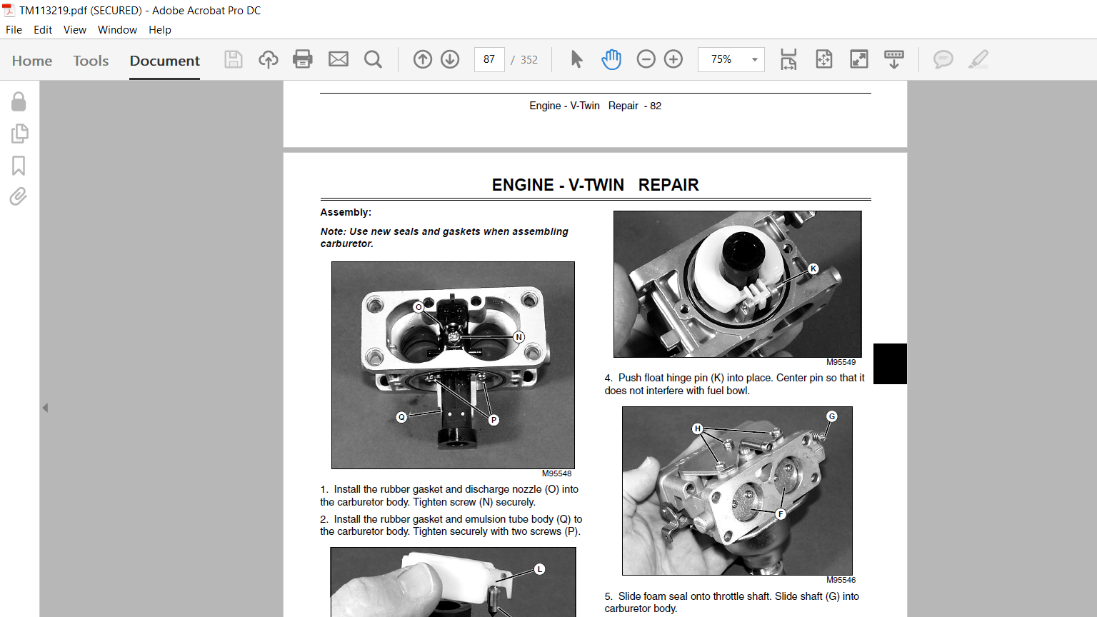Click Fit width scrolling icon
The image size is (1097, 617).
(x=788, y=59)
